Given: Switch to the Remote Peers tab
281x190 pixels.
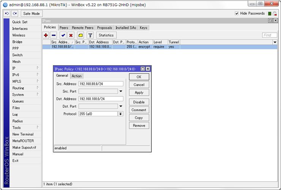Looking at the screenshot, I should (83, 28).
